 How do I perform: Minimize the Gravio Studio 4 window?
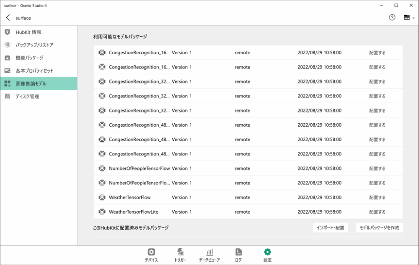(381, 5)
